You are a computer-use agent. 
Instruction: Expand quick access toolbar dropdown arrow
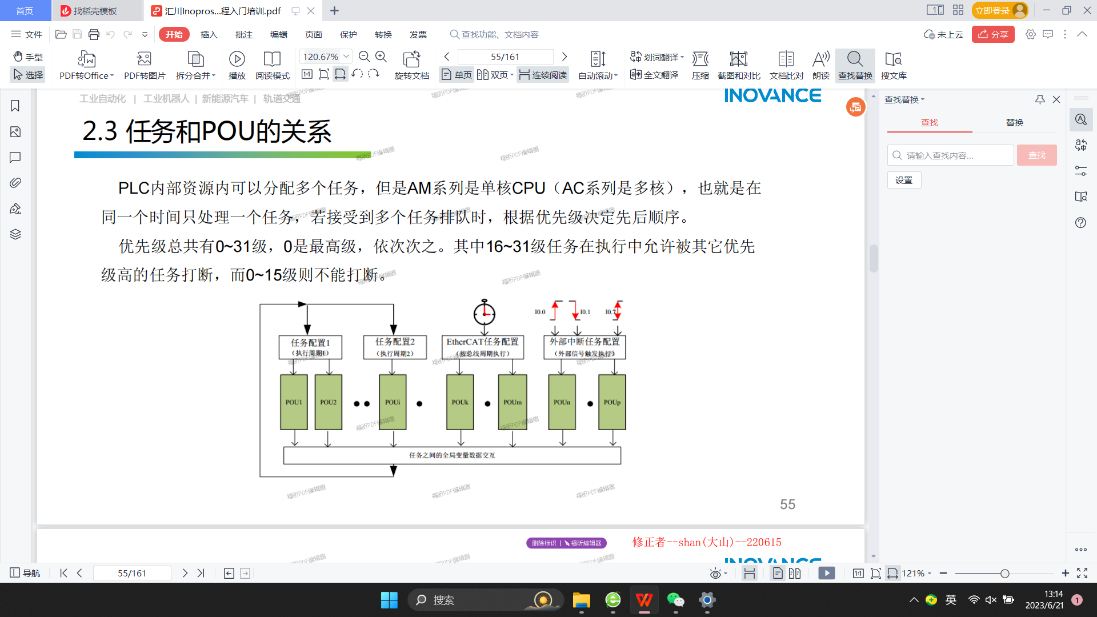[x=145, y=34]
